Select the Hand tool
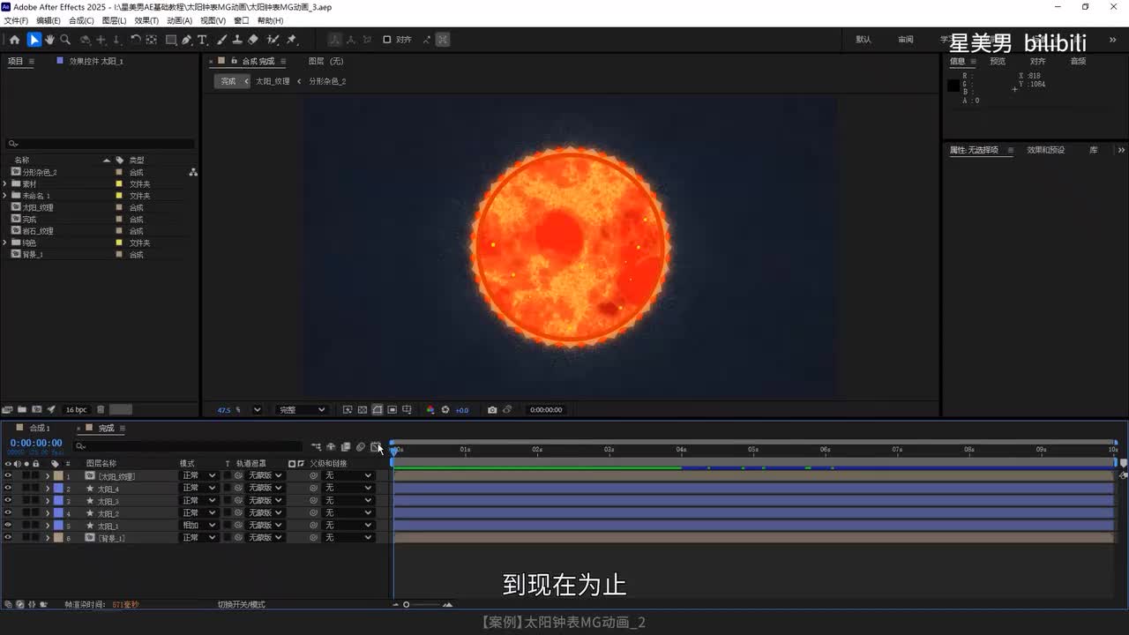 pos(49,40)
